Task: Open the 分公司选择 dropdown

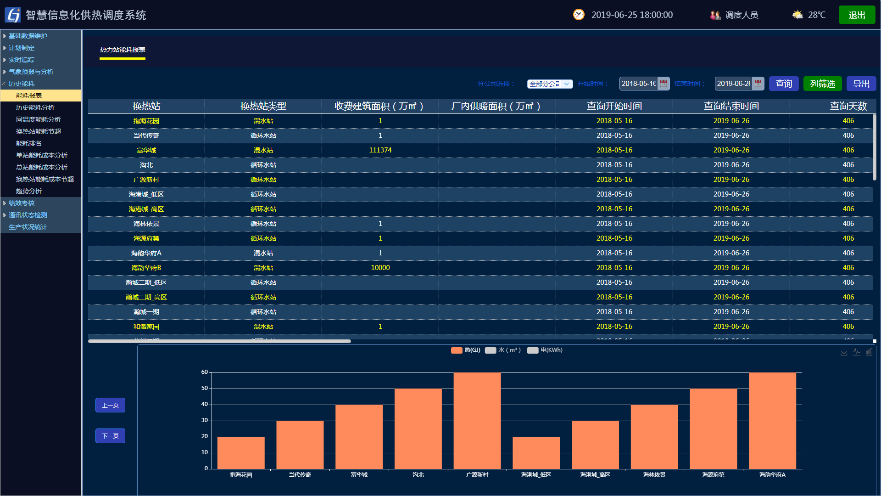Action: point(550,84)
